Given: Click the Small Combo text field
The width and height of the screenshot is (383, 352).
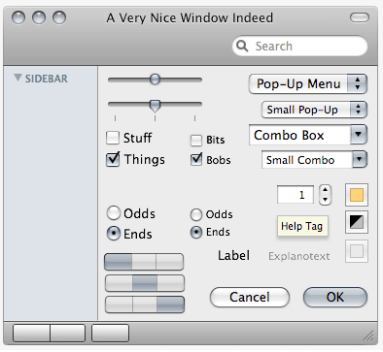Looking at the screenshot, I should (307, 160).
